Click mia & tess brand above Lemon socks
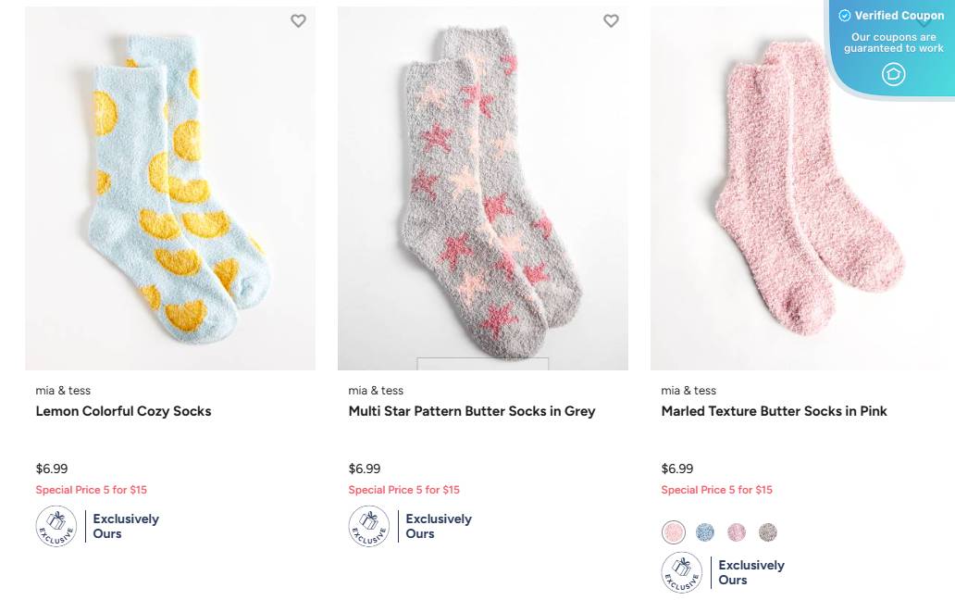Screen dimensions: 955x600 [x=63, y=391]
